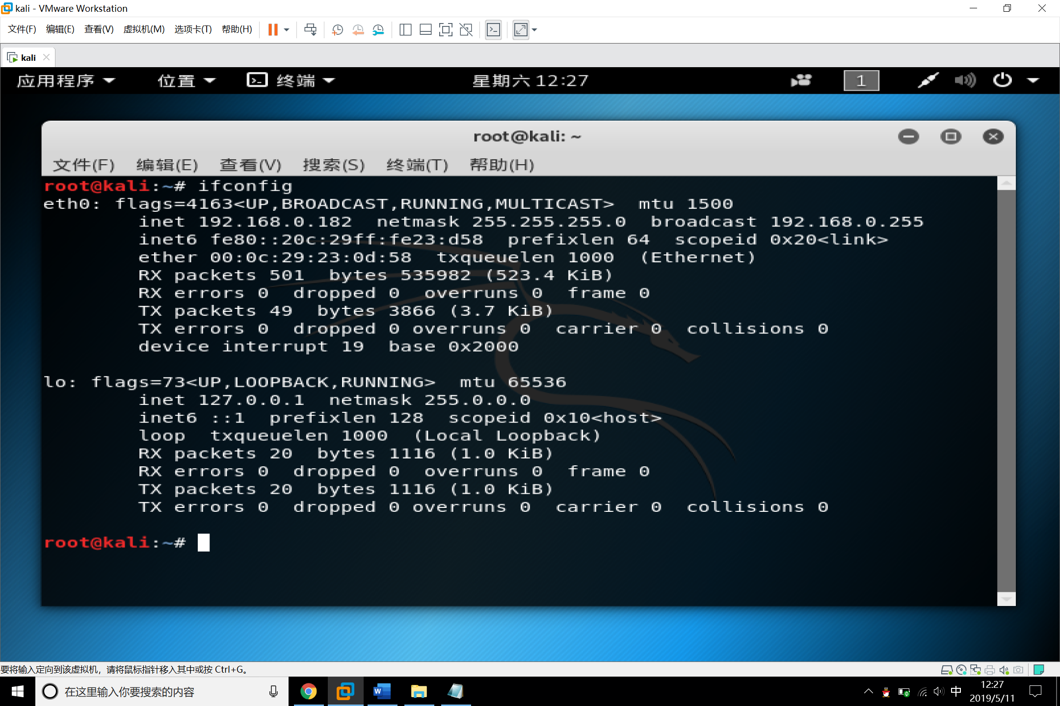Click Send Ctrl+Alt+Del toolbar icon
The width and height of the screenshot is (1060, 706).
[x=310, y=30]
